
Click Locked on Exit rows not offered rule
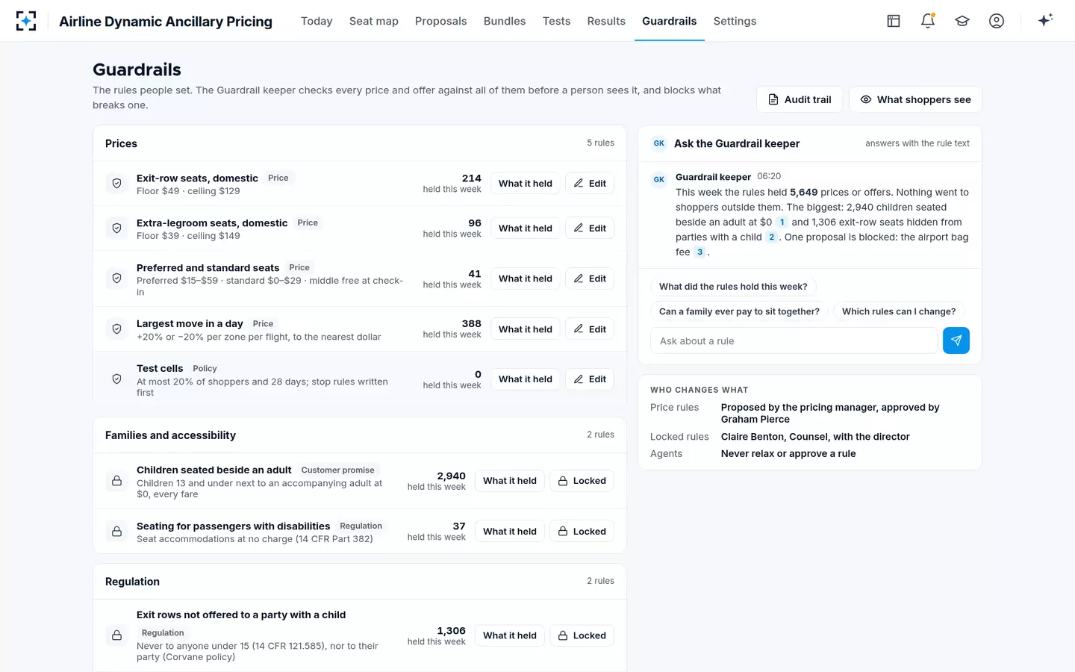(x=582, y=635)
